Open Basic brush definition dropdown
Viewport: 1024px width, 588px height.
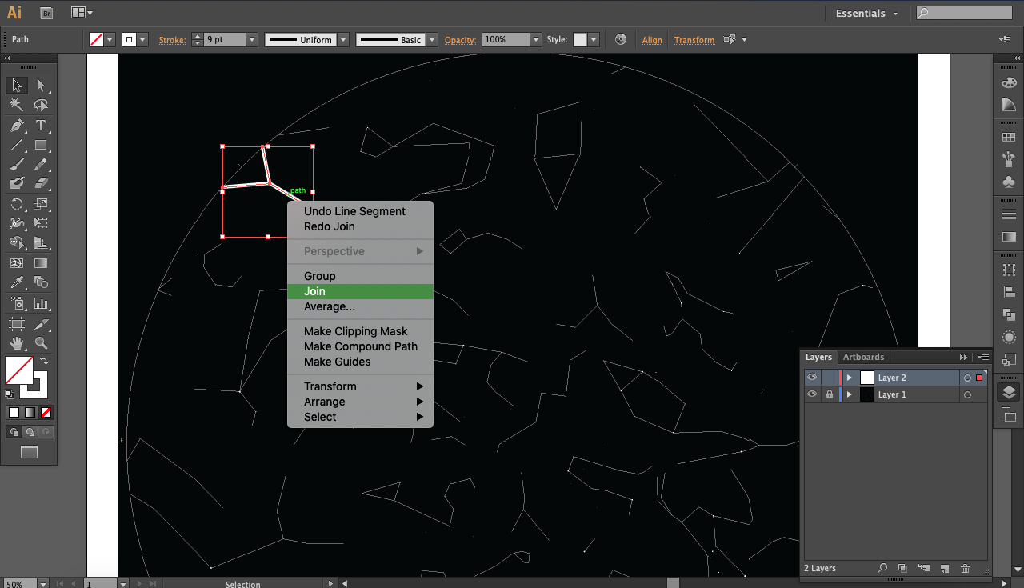pos(432,39)
